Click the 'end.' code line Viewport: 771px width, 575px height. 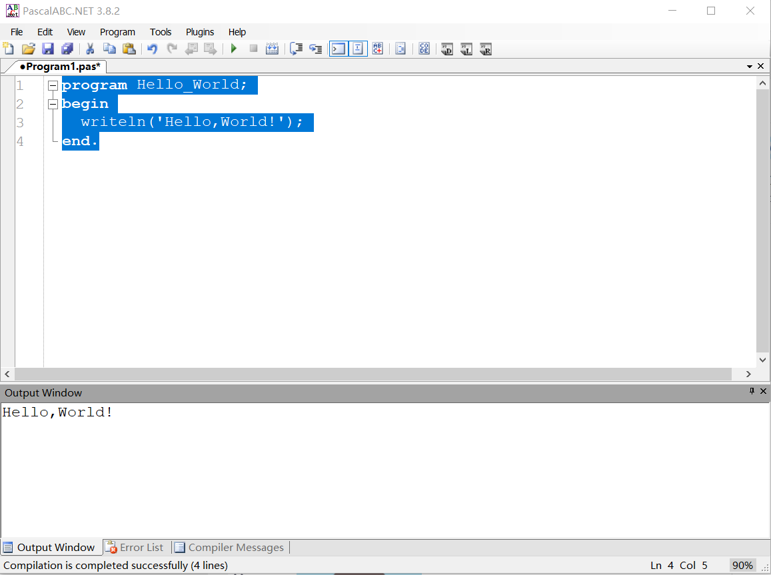click(x=80, y=141)
